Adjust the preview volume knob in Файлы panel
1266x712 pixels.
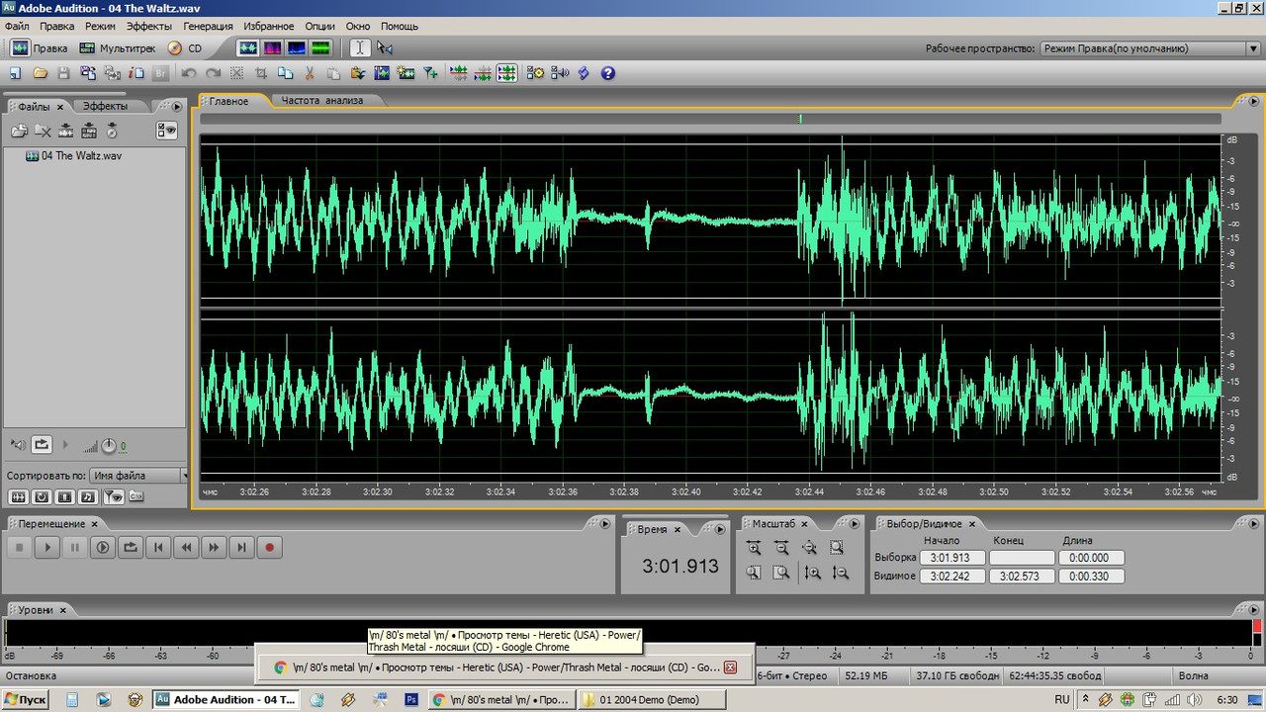(108, 446)
